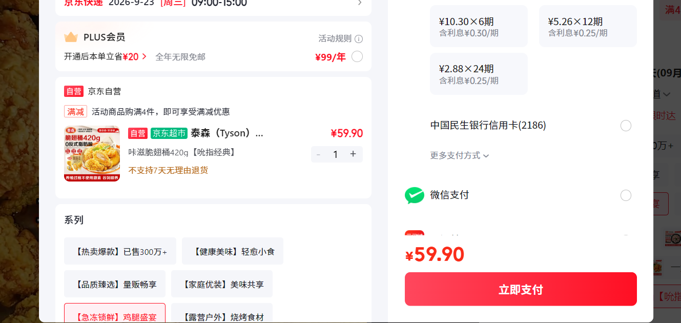
Task: Select the 【热卖爆款】已售300万+ series tag
Action: point(120,251)
